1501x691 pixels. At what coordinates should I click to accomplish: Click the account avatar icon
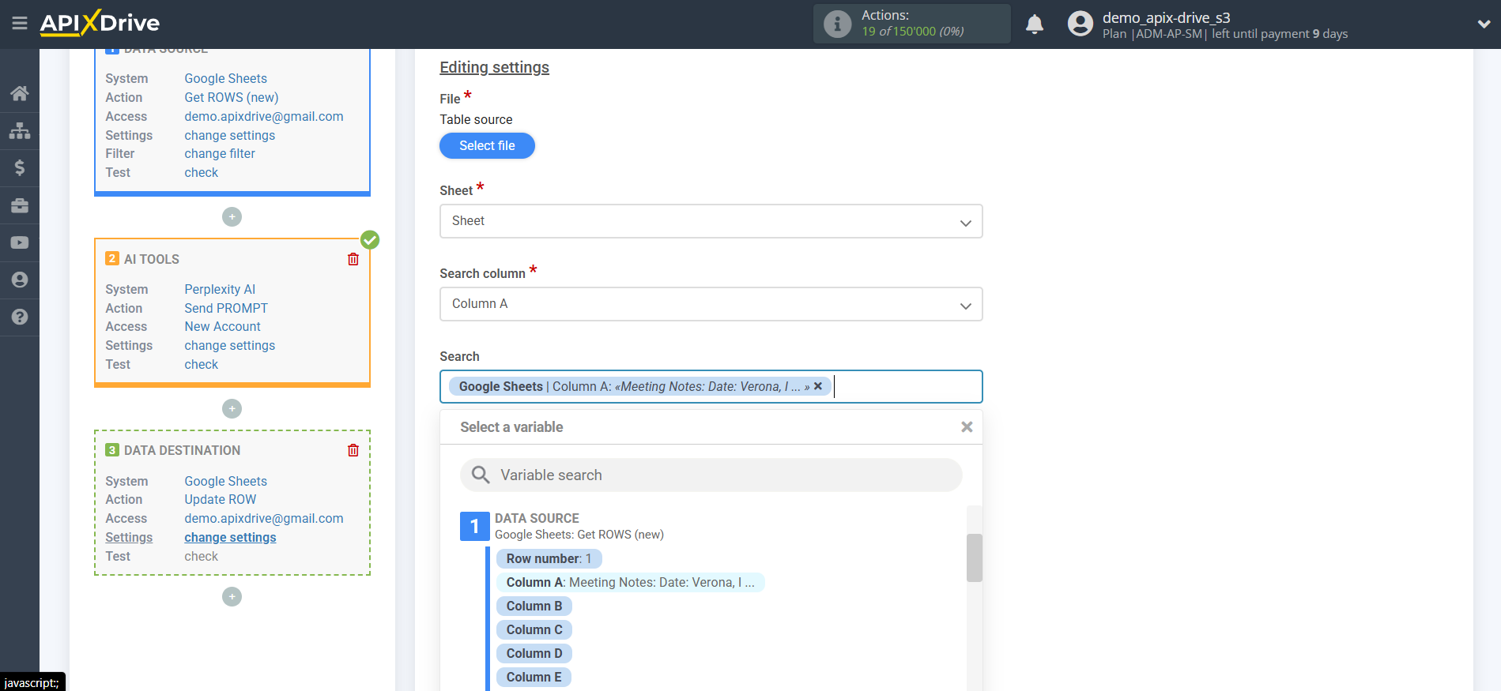tap(1080, 24)
